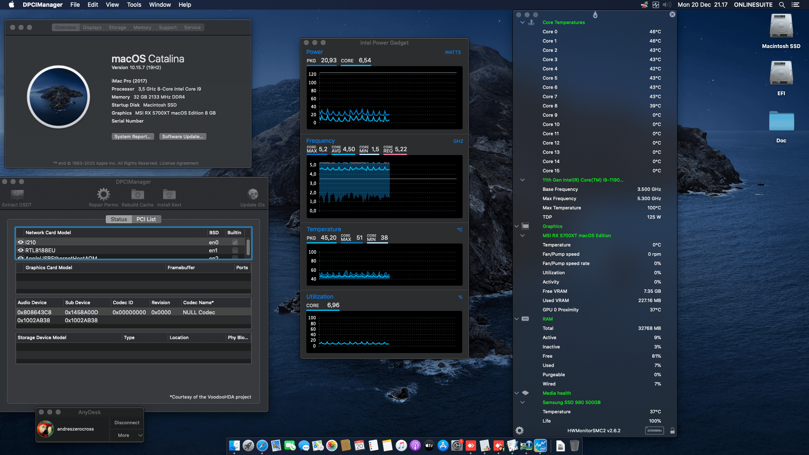Collapse the RAM section
The width and height of the screenshot is (809, 455).
click(x=517, y=319)
